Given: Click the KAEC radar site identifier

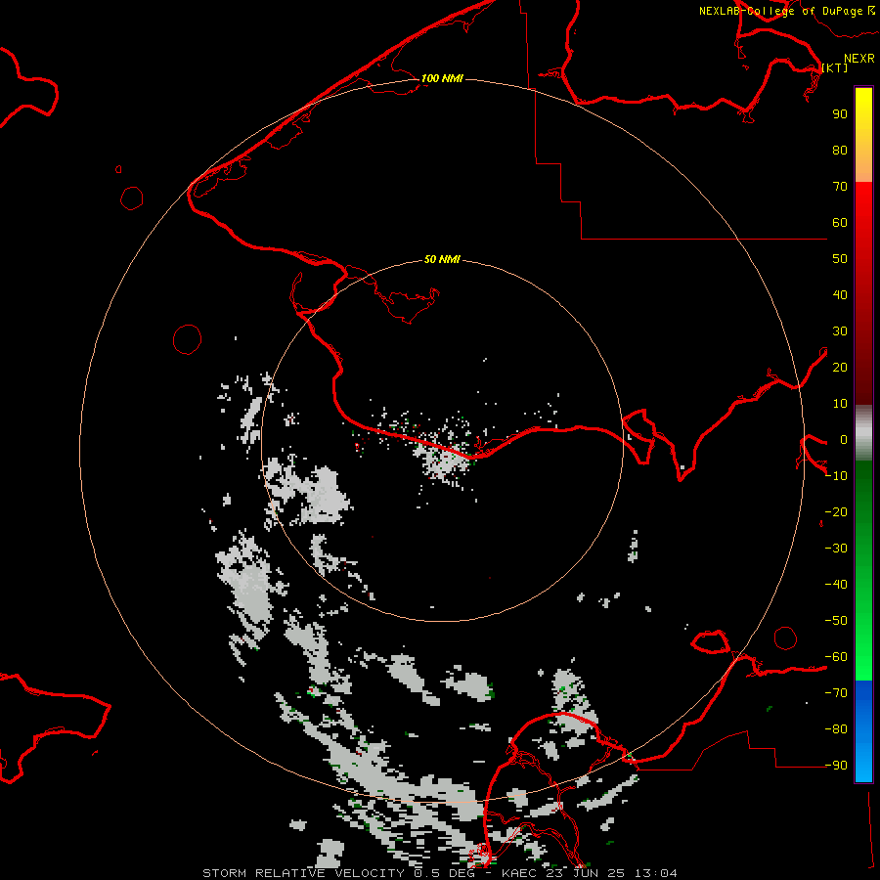Looking at the screenshot, I should (x=519, y=873).
